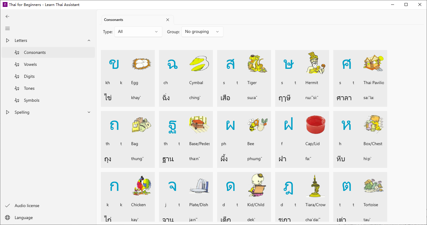Collapse the Letters section chevron
The width and height of the screenshot is (427, 225).
click(89, 40)
